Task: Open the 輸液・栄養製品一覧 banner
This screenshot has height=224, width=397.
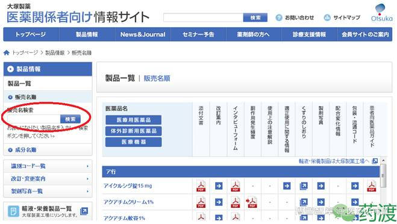Action: coord(48,211)
